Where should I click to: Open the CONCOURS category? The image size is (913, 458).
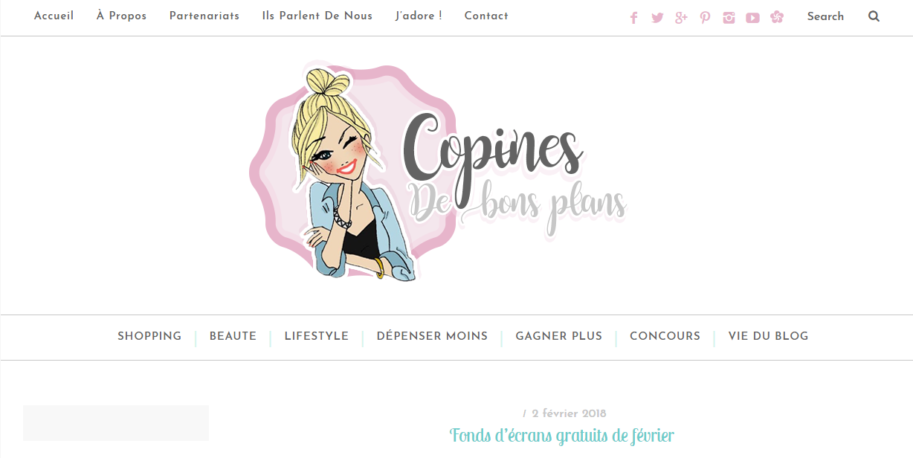pos(665,336)
